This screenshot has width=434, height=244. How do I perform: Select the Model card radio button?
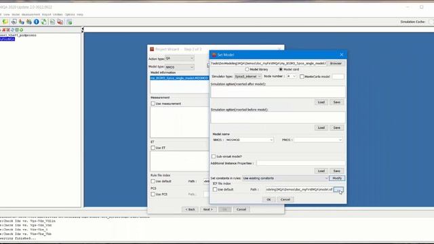pyautogui.click(x=281, y=69)
